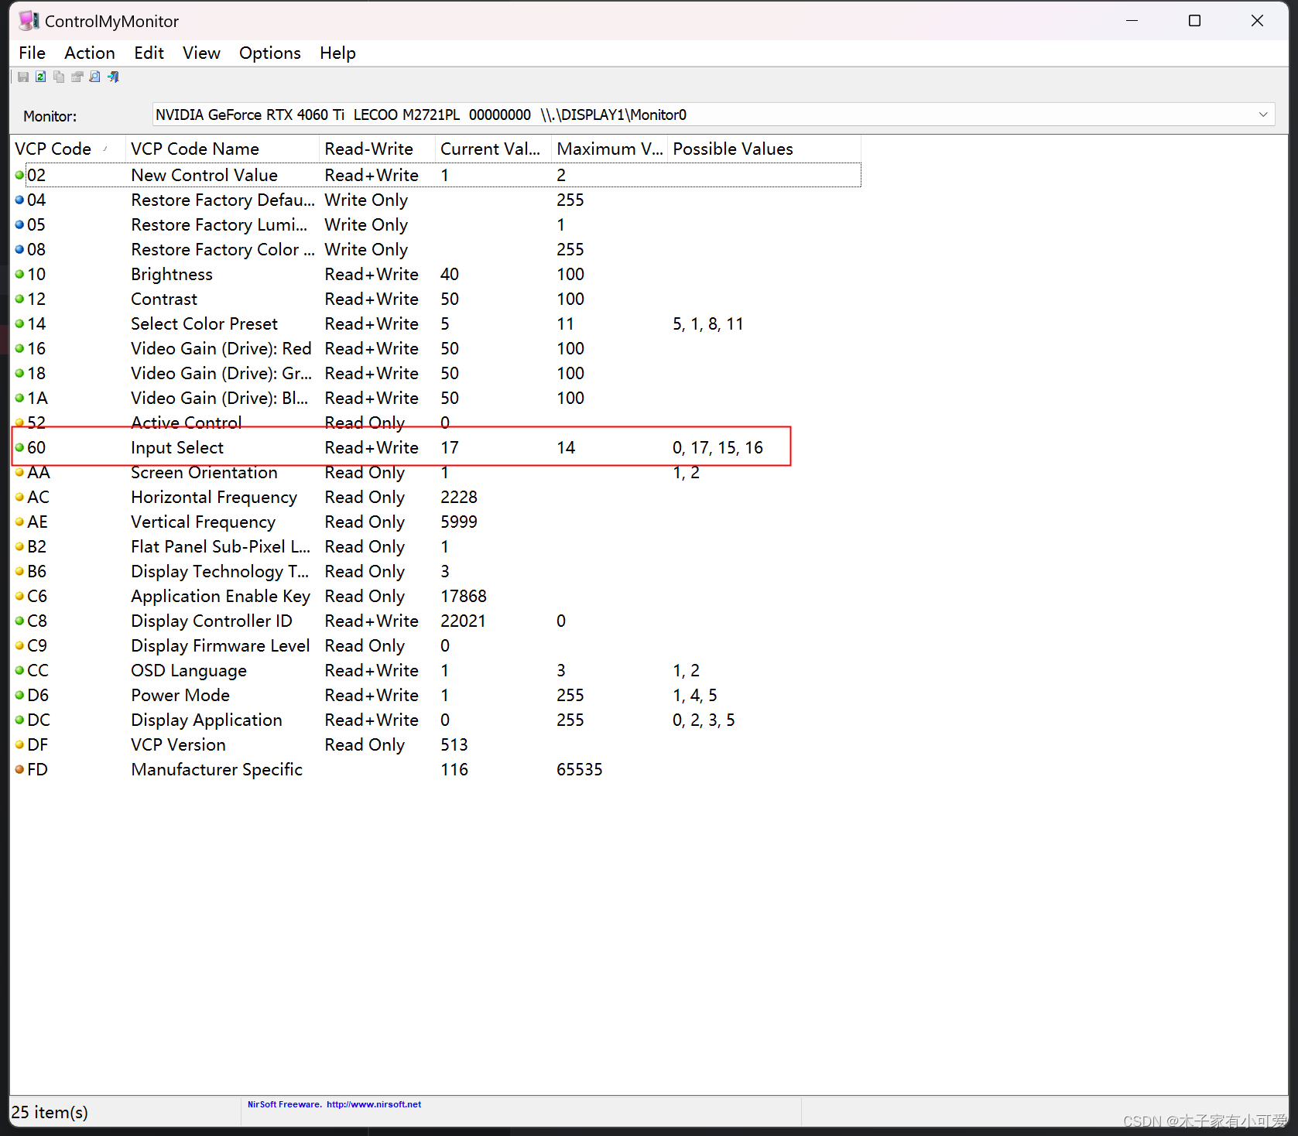Select the Display Controller ID row

click(437, 621)
